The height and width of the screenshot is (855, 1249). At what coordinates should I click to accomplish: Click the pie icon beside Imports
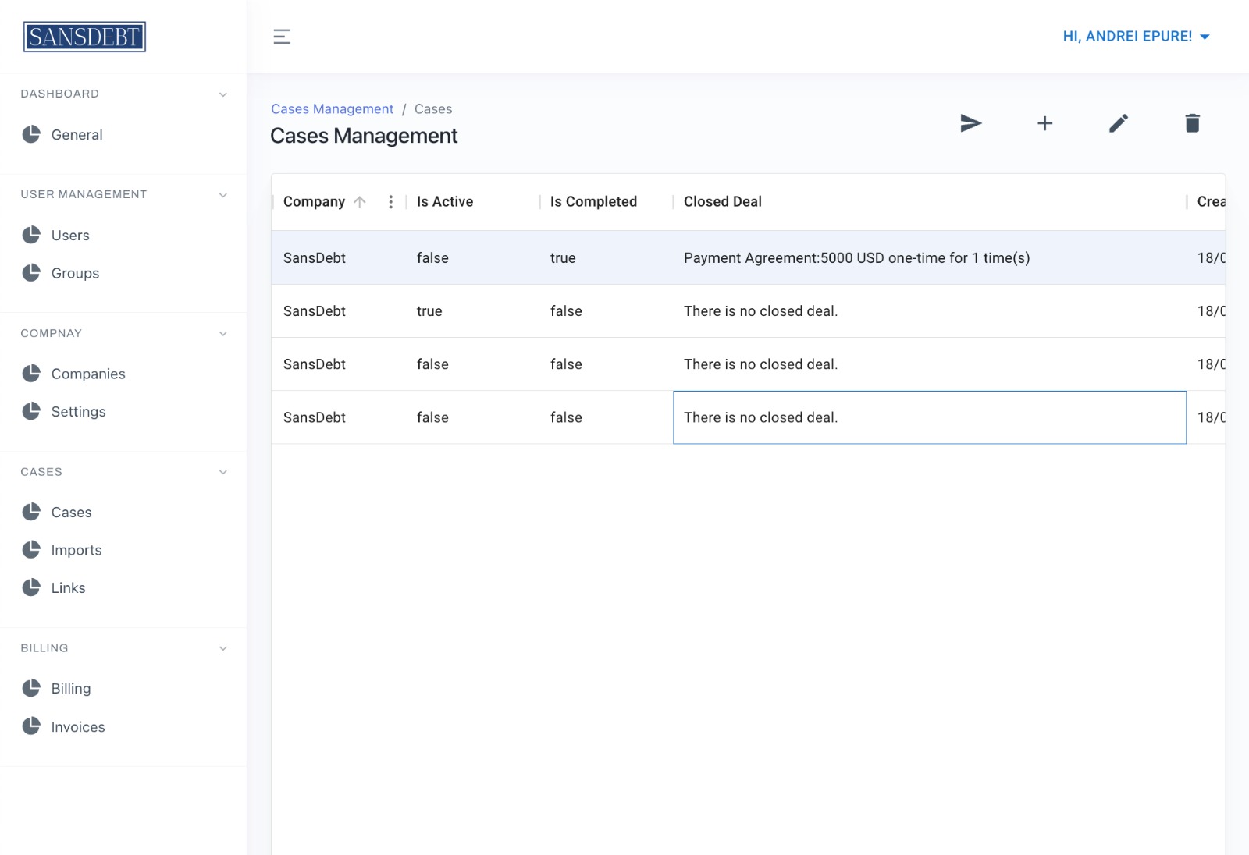(31, 550)
